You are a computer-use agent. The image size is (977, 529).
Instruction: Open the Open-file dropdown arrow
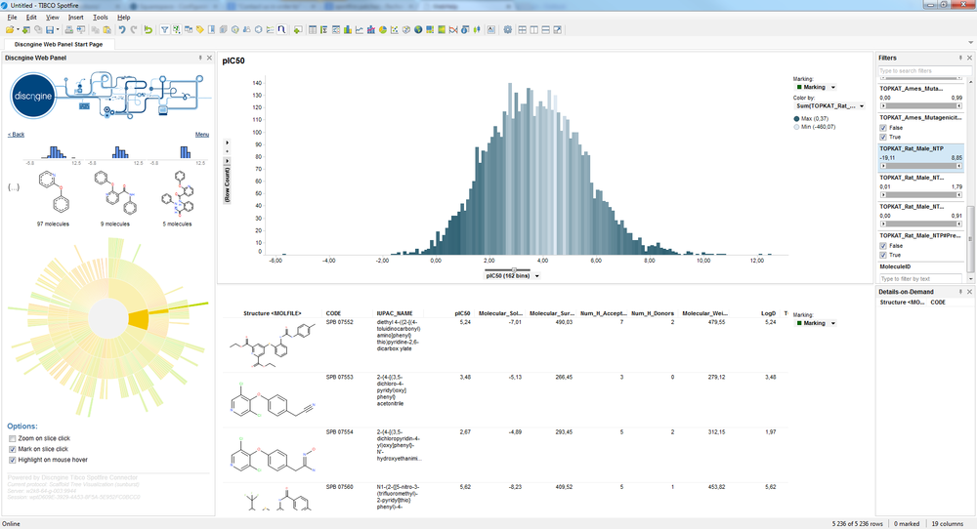[x=18, y=30]
